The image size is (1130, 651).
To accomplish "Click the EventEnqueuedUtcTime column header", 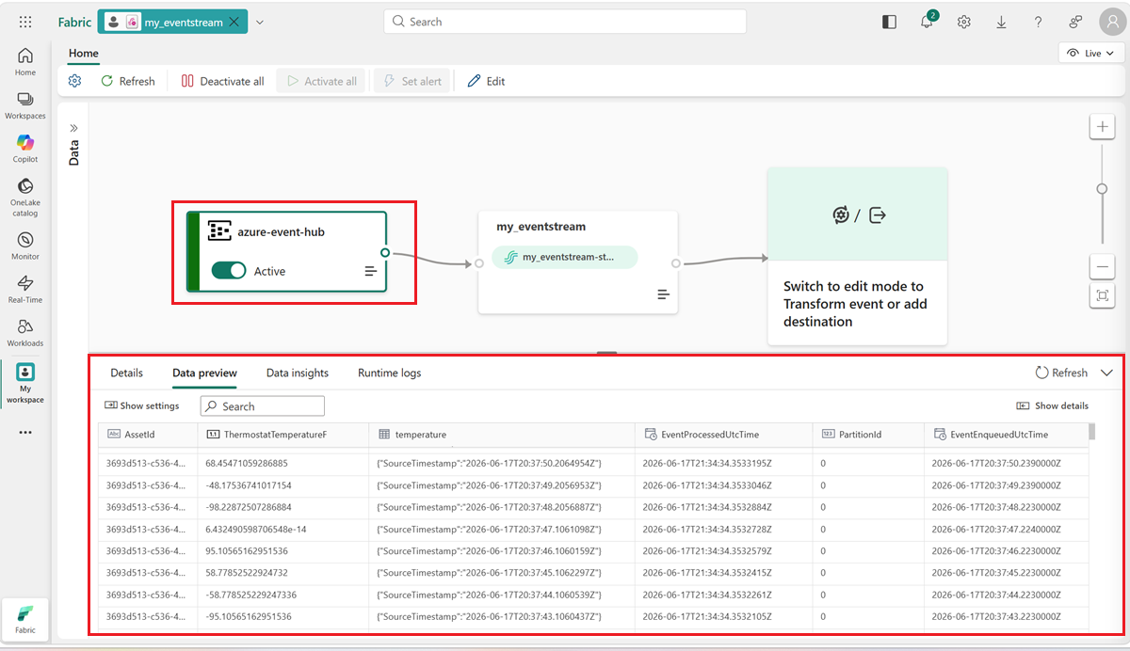I will coord(1006,435).
